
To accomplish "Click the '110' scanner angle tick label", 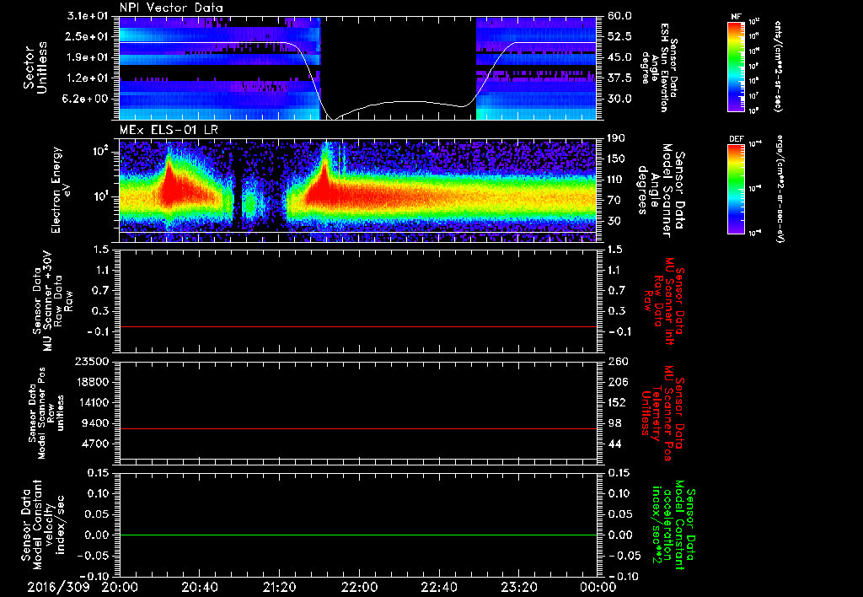I will (x=616, y=180).
